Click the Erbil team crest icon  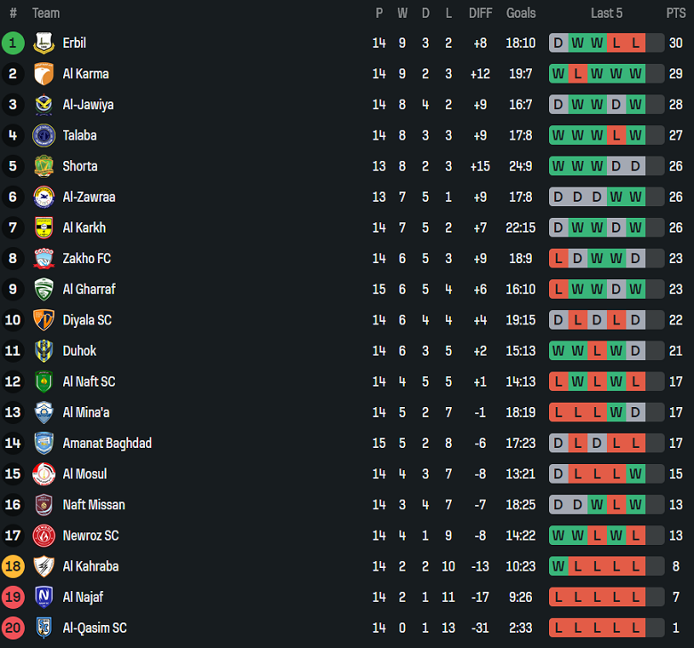pyautogui.click(x=44, y=43)
